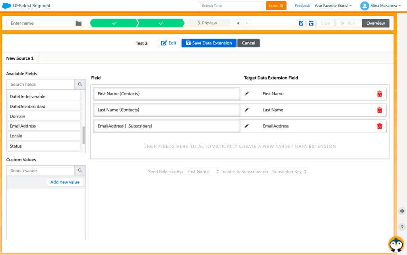Delete the First Name field mapping
Screen dimensions: 407x255
tap(380, 94)
